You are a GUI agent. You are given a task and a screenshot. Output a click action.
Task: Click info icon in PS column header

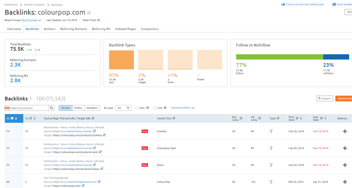click(12, 118)
